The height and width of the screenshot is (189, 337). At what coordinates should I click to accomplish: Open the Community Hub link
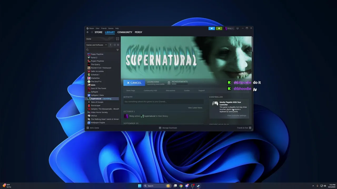(x=150, y=91)
